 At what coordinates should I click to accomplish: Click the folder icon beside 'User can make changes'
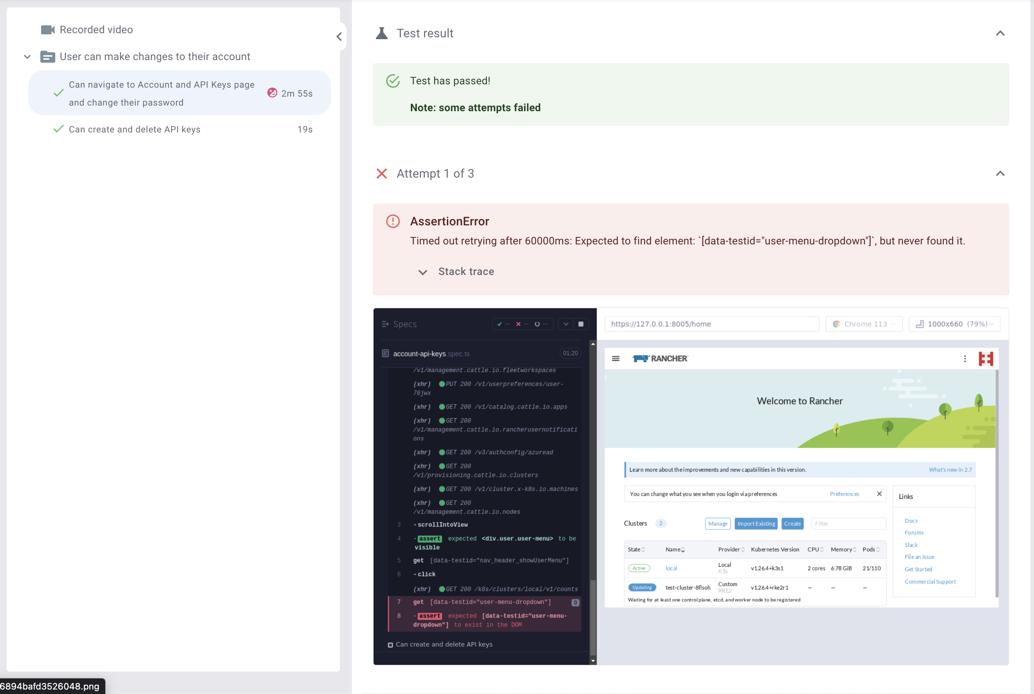click(47, 57)
